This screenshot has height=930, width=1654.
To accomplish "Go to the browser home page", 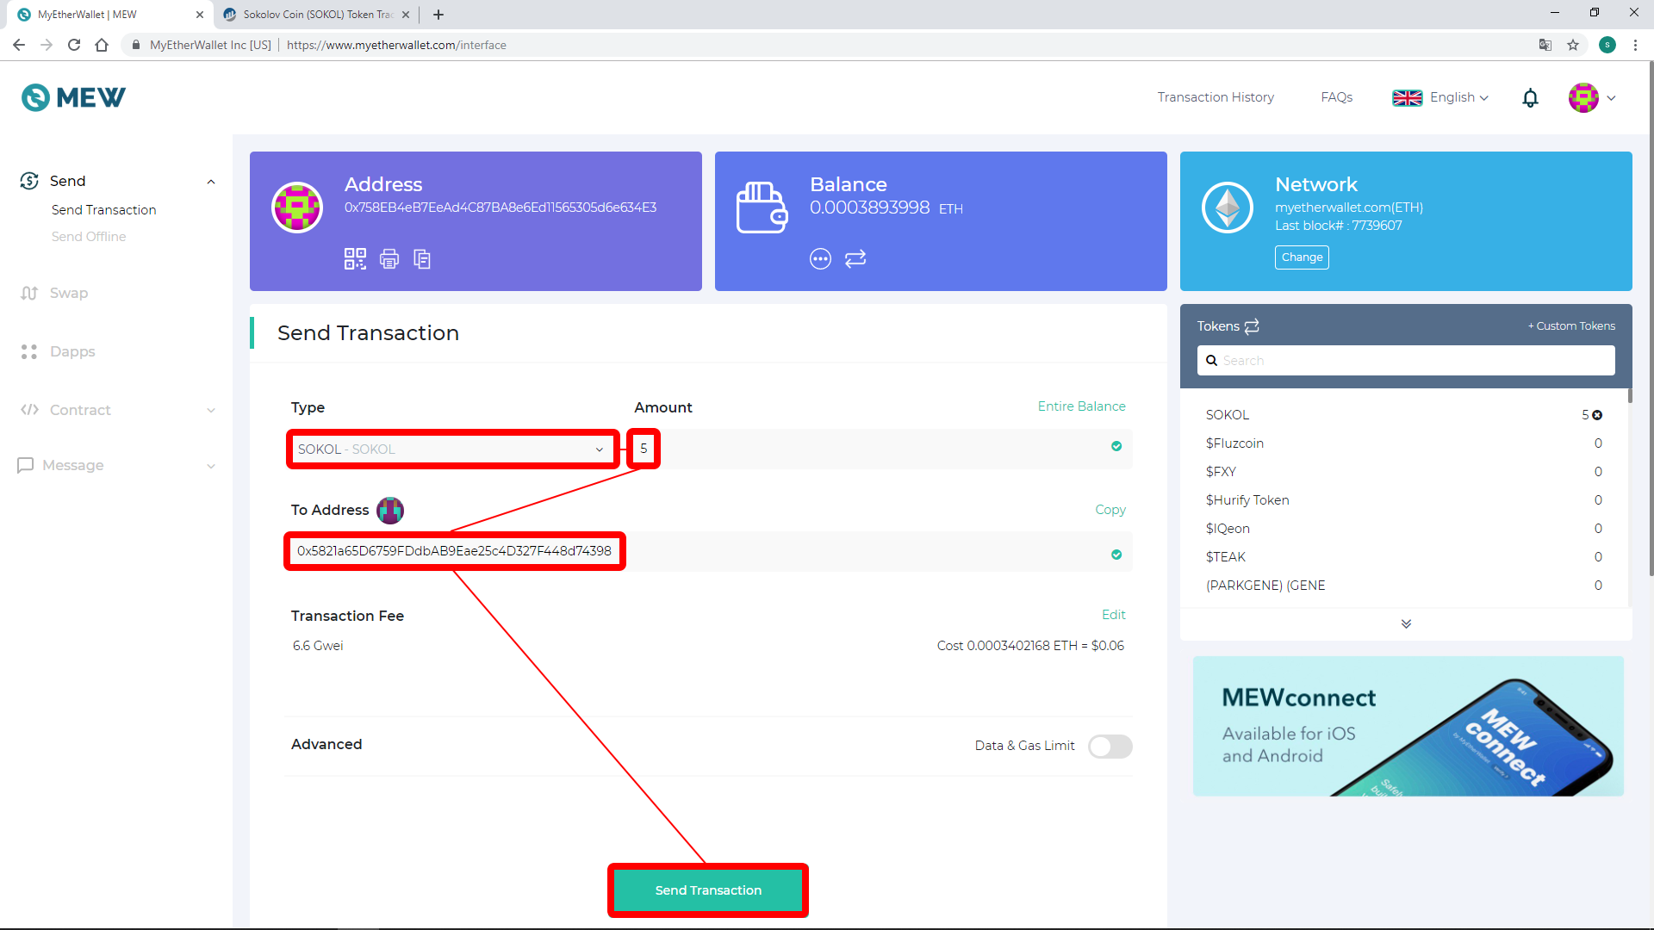I will (x=102, y=45).
